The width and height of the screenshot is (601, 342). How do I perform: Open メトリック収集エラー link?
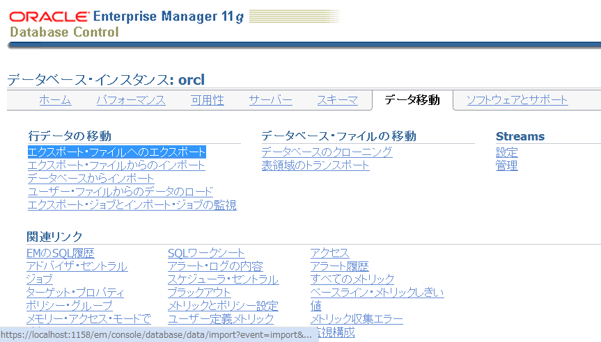tap(357, 318)
